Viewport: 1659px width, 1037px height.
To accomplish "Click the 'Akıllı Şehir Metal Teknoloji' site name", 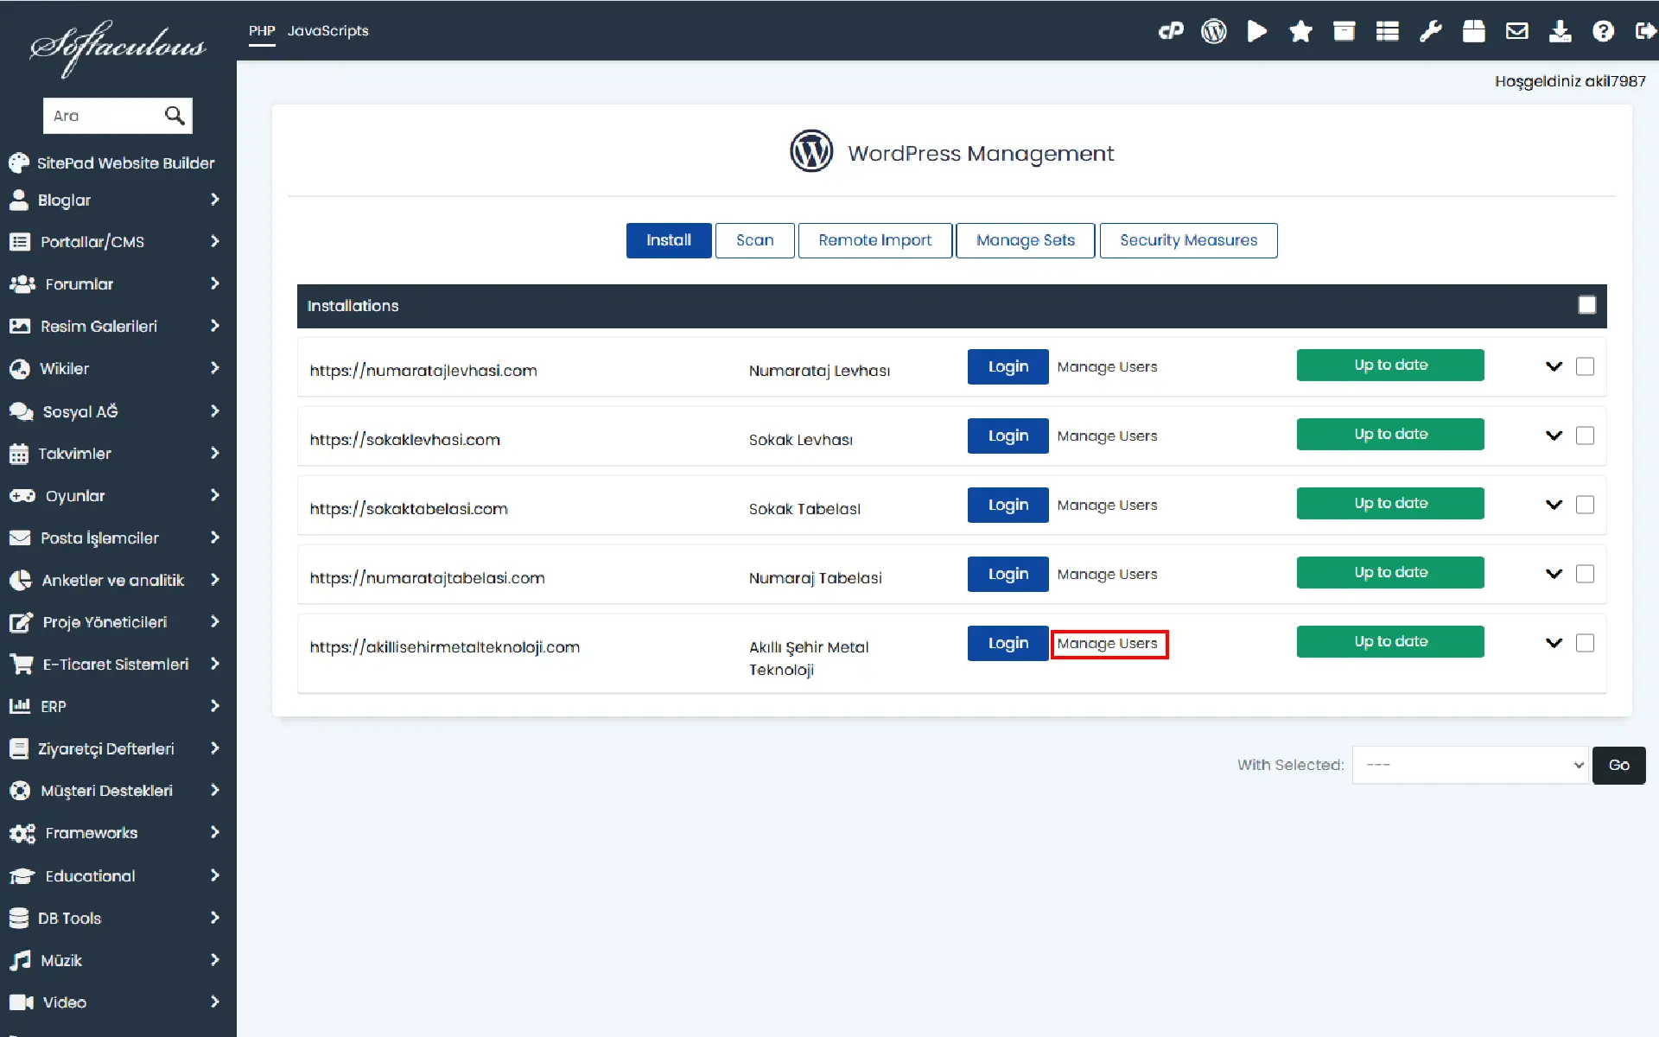I will (x=809, y=658).
